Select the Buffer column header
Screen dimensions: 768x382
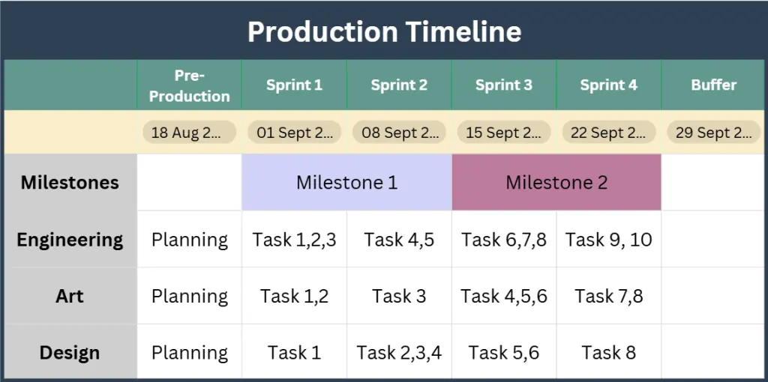(x=713, y=85)
